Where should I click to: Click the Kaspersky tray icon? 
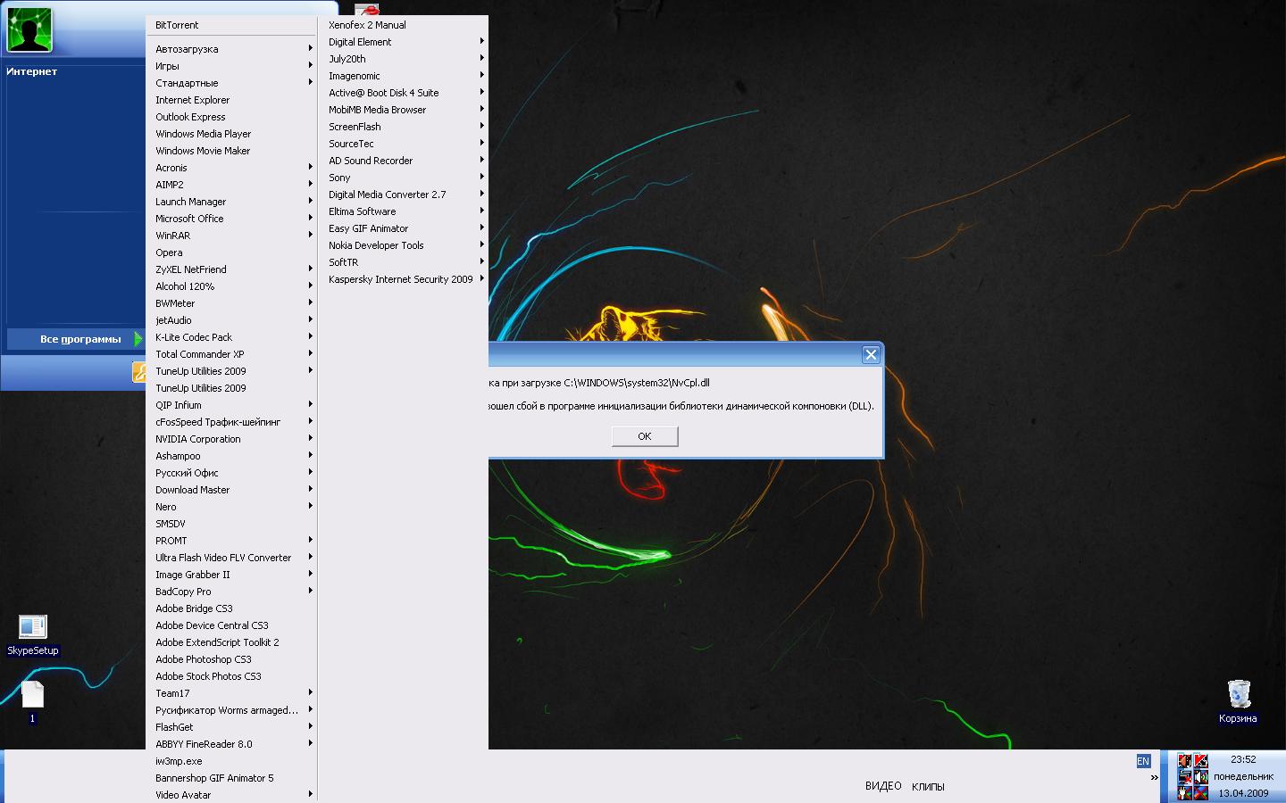tap(1200, 761)
